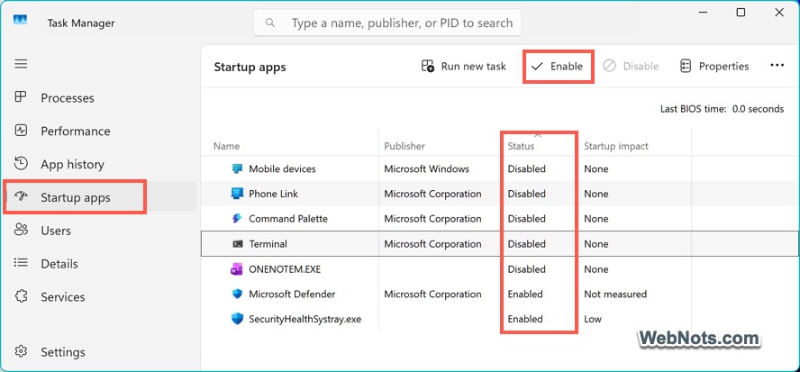The image size is (800, 372).
Task: Click the Settings gear icon
Action: click(x=21, y=351)
